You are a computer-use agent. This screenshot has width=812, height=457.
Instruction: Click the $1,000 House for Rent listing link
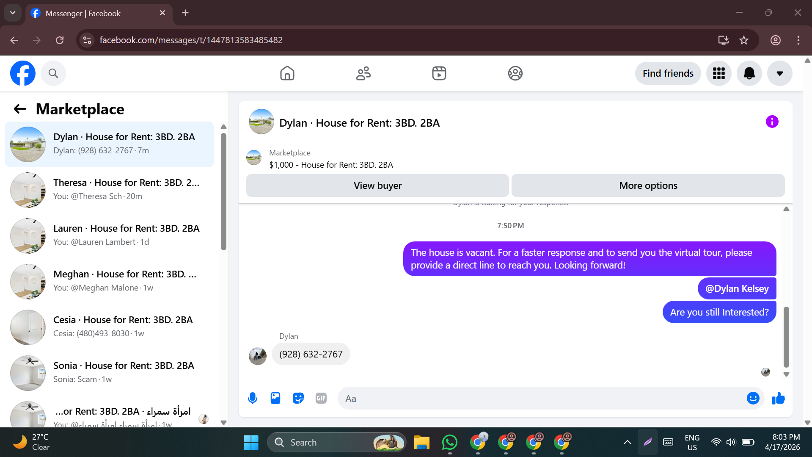[x=331, y=165]
